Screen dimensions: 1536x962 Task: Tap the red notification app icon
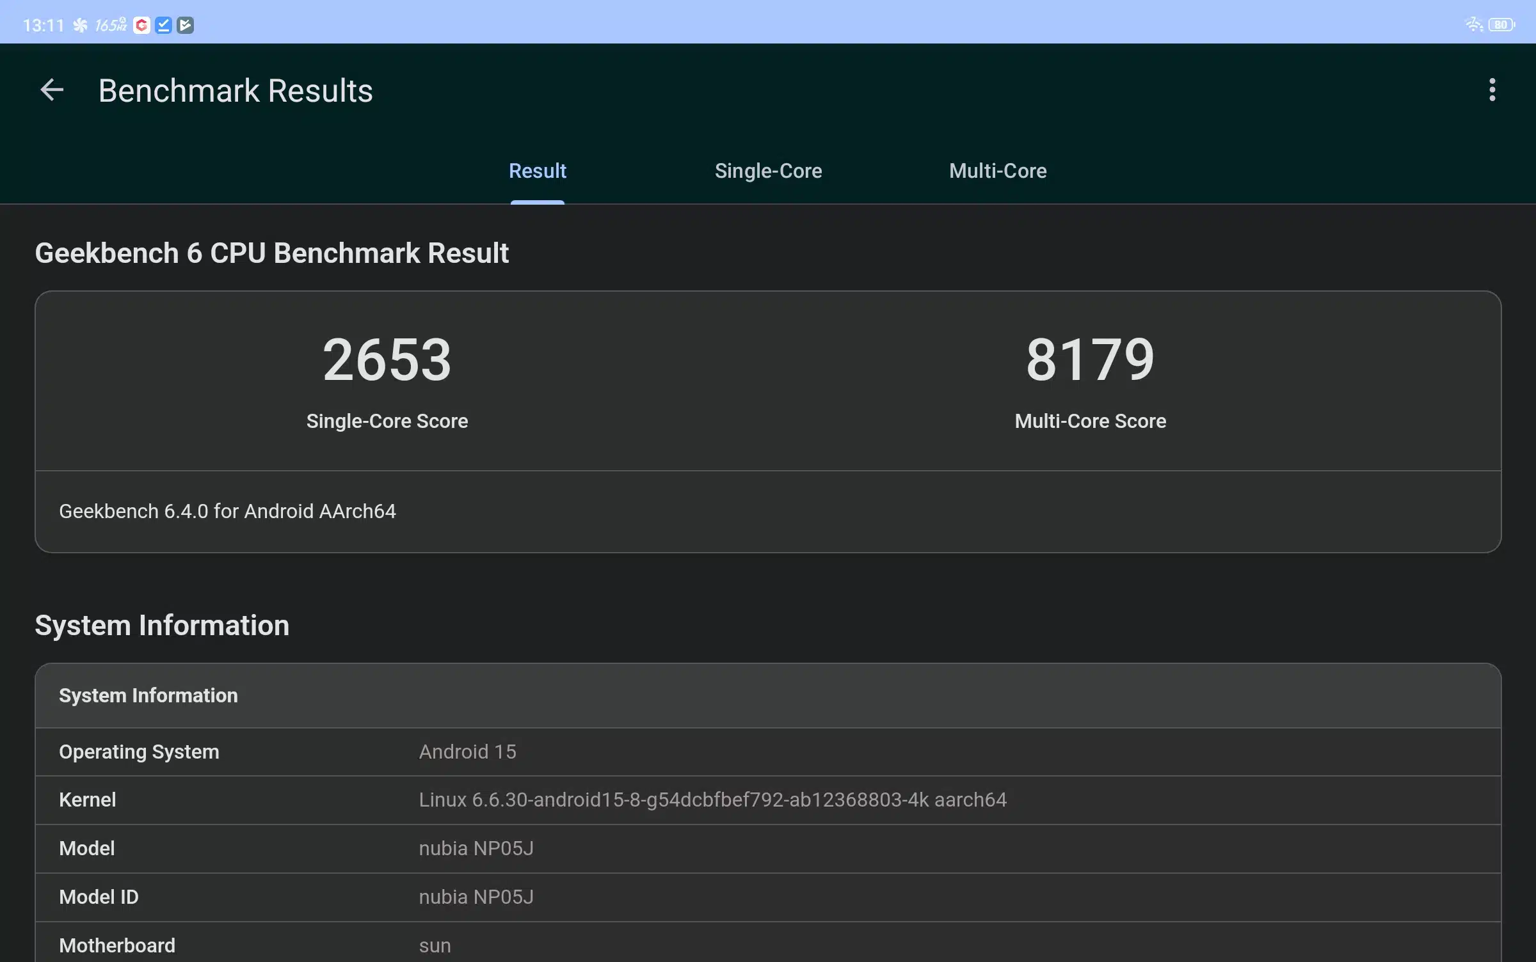[141, 25]
